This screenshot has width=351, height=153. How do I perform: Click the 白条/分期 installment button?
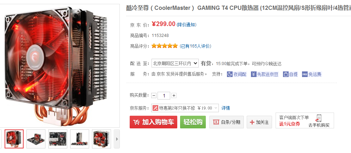[227, 122]
